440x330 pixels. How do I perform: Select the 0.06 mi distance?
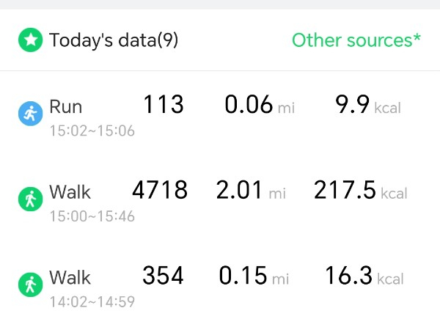259,106
